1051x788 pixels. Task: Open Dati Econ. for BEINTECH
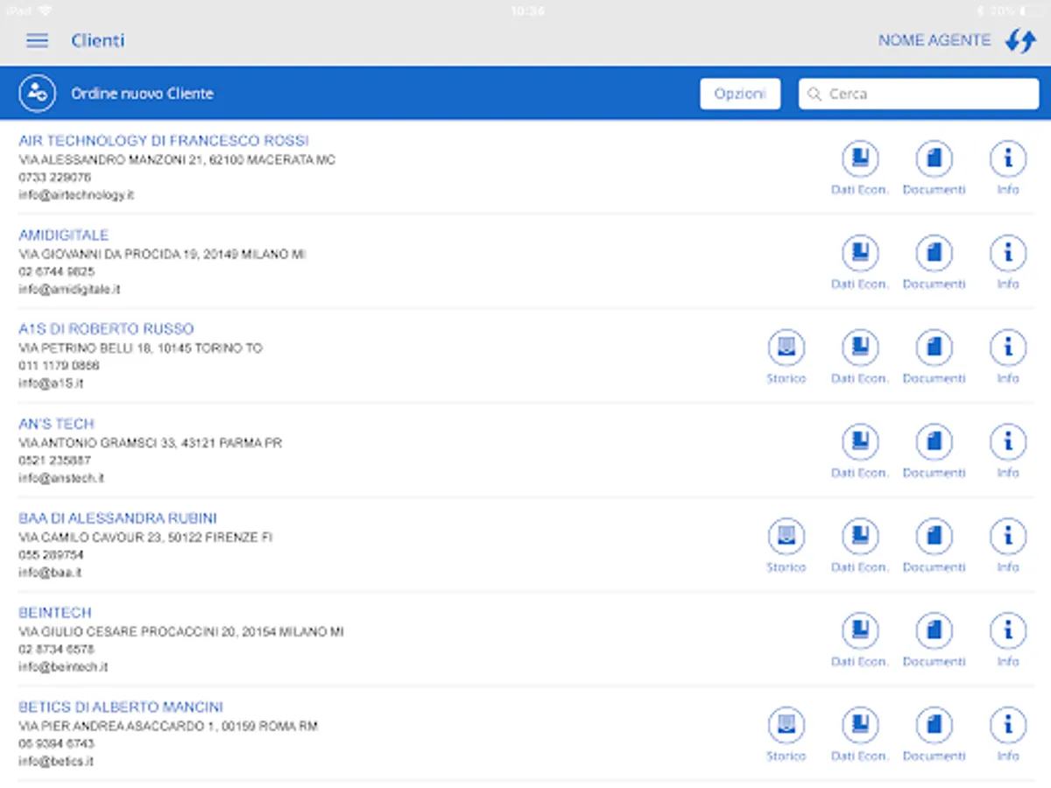point(860,641)
